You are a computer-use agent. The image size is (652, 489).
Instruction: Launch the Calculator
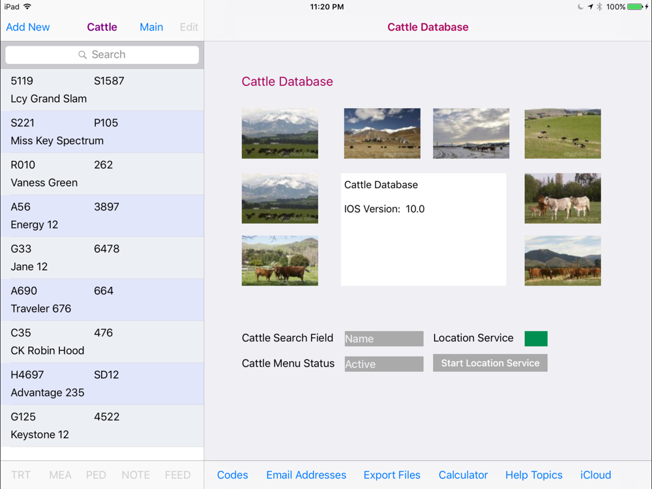click(x=463, y=475)
